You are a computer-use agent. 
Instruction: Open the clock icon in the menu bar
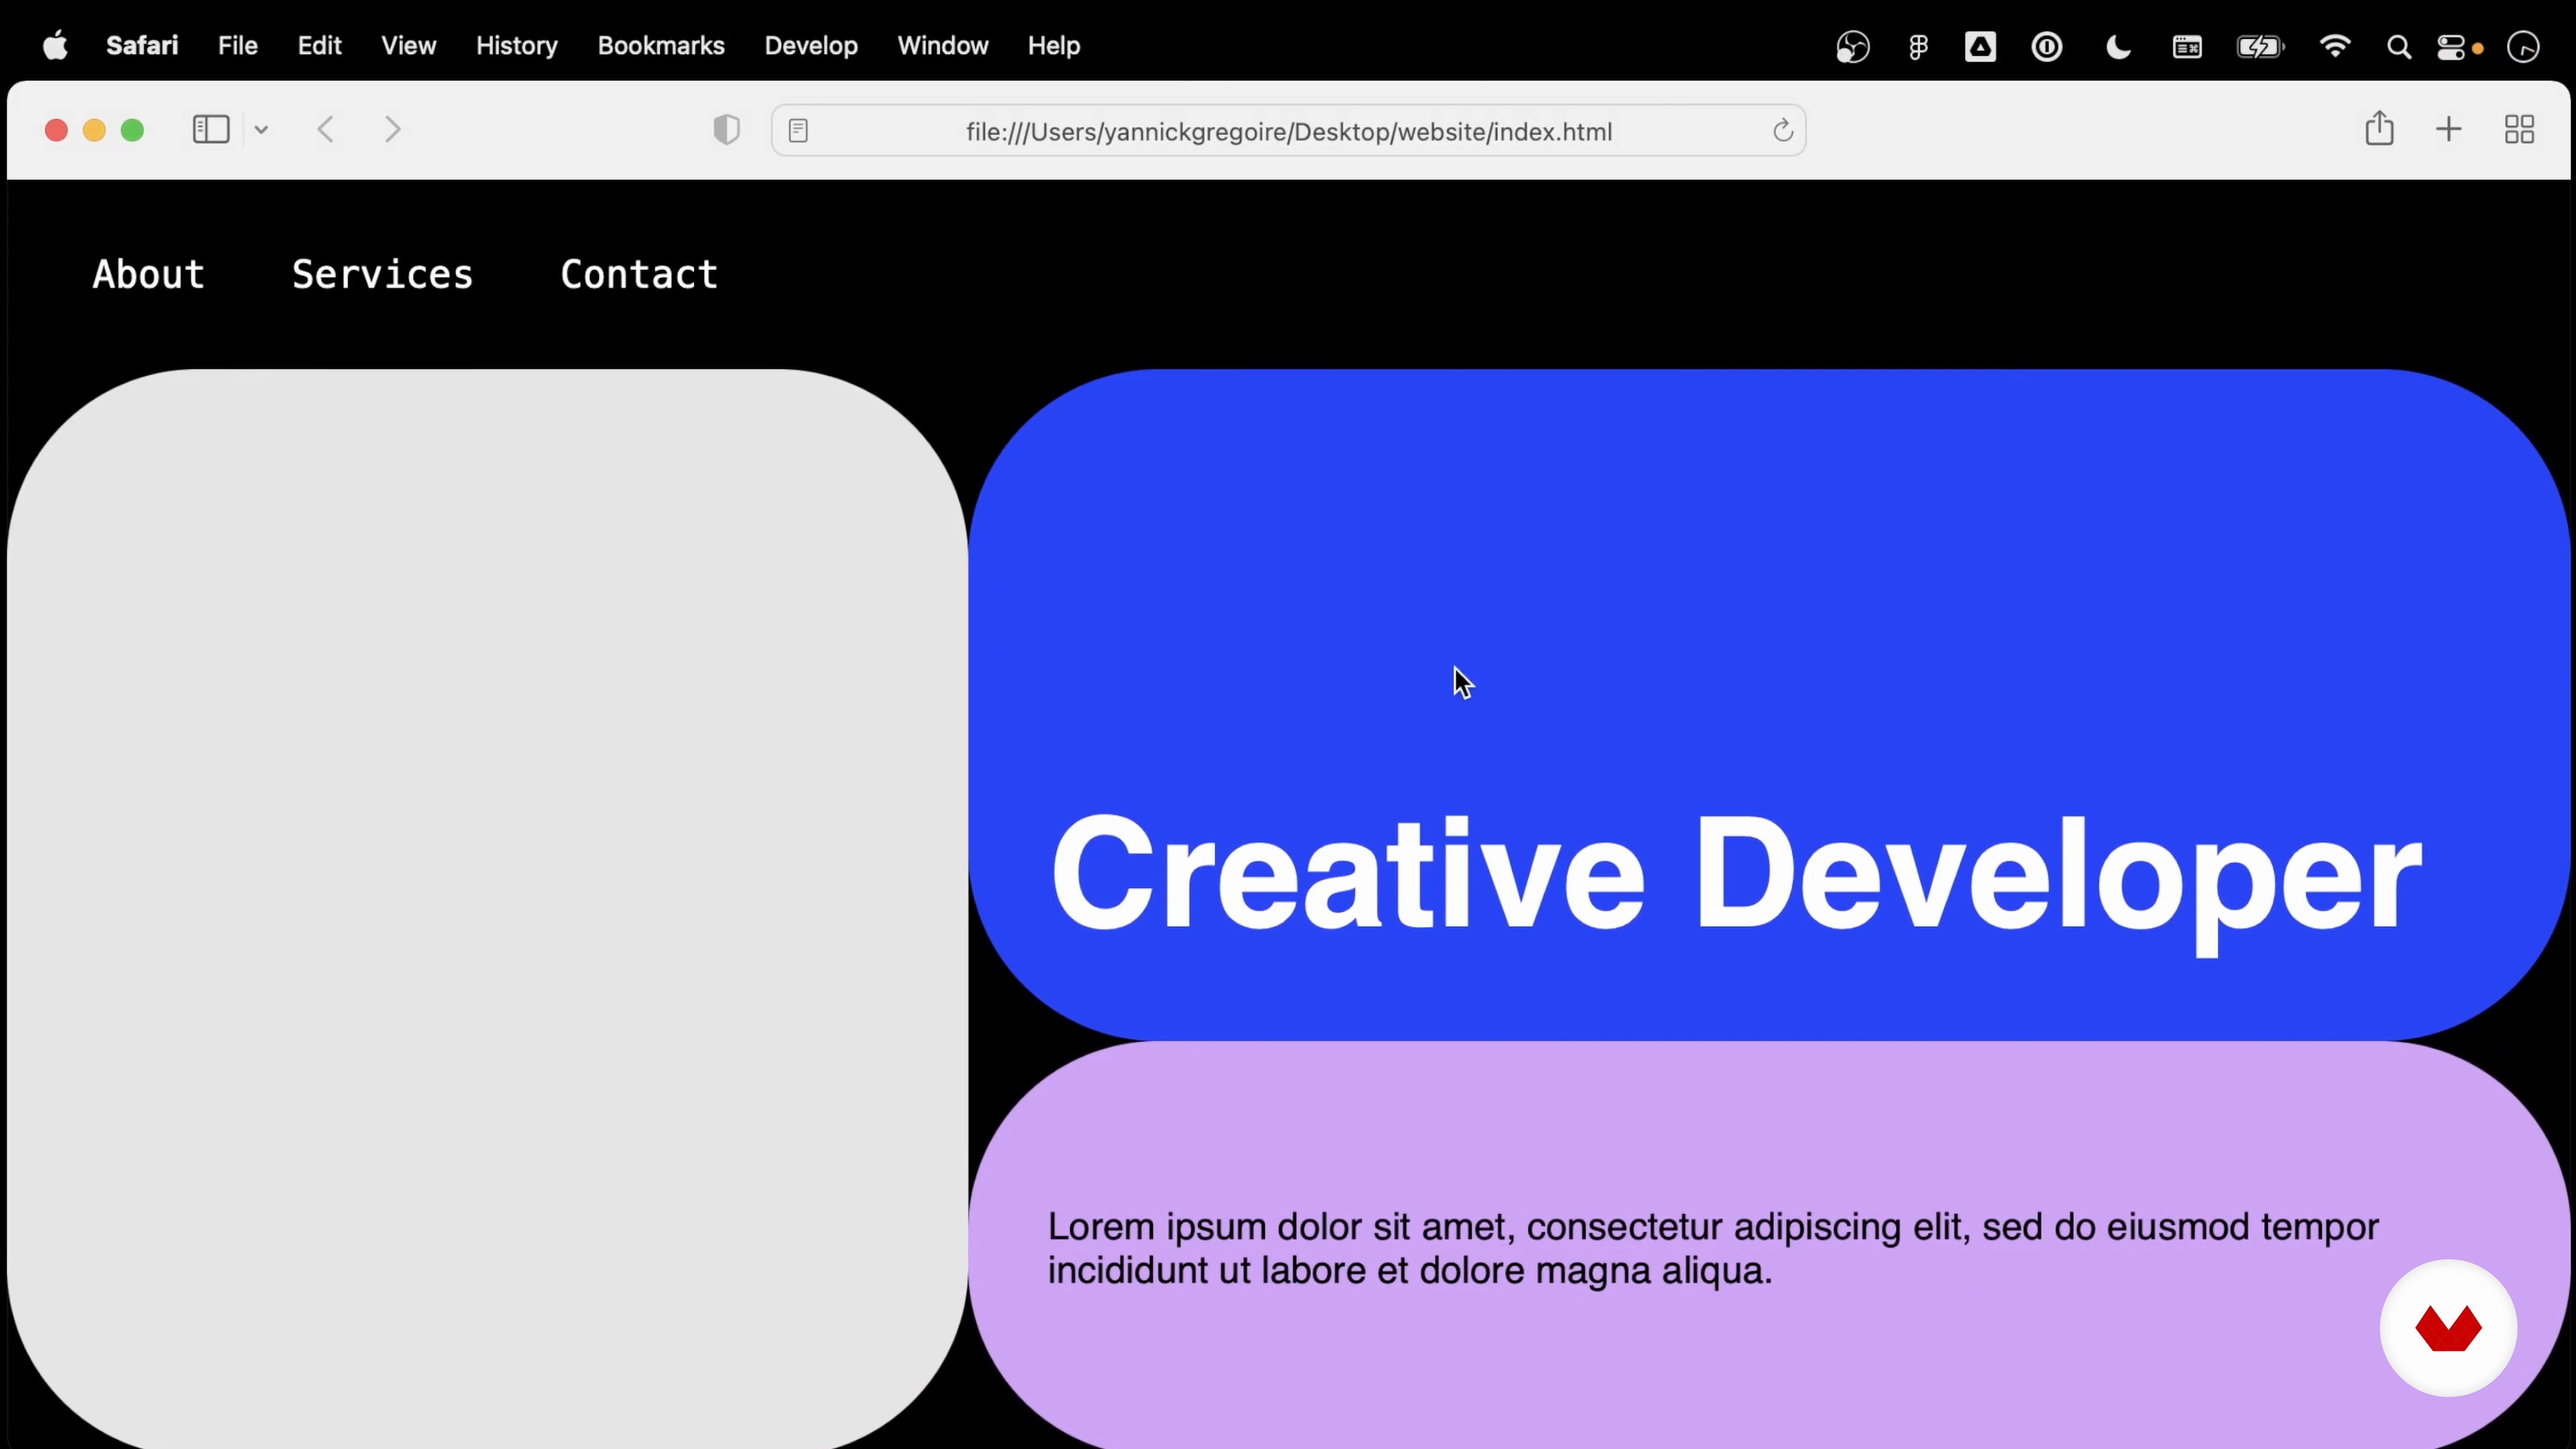point(2524,47)
